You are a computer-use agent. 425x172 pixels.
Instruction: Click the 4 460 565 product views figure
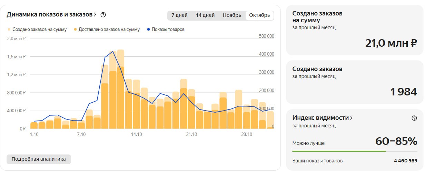pyautogui.click(x=405, y=161)
